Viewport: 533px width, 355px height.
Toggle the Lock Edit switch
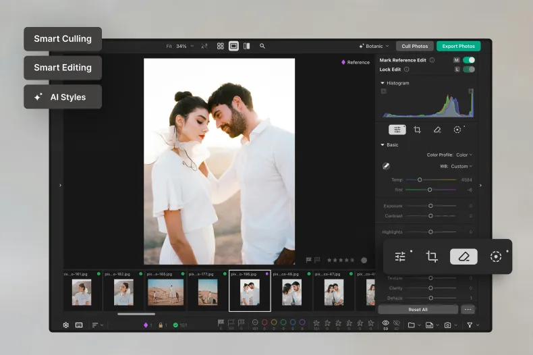[x=469, y=70]
